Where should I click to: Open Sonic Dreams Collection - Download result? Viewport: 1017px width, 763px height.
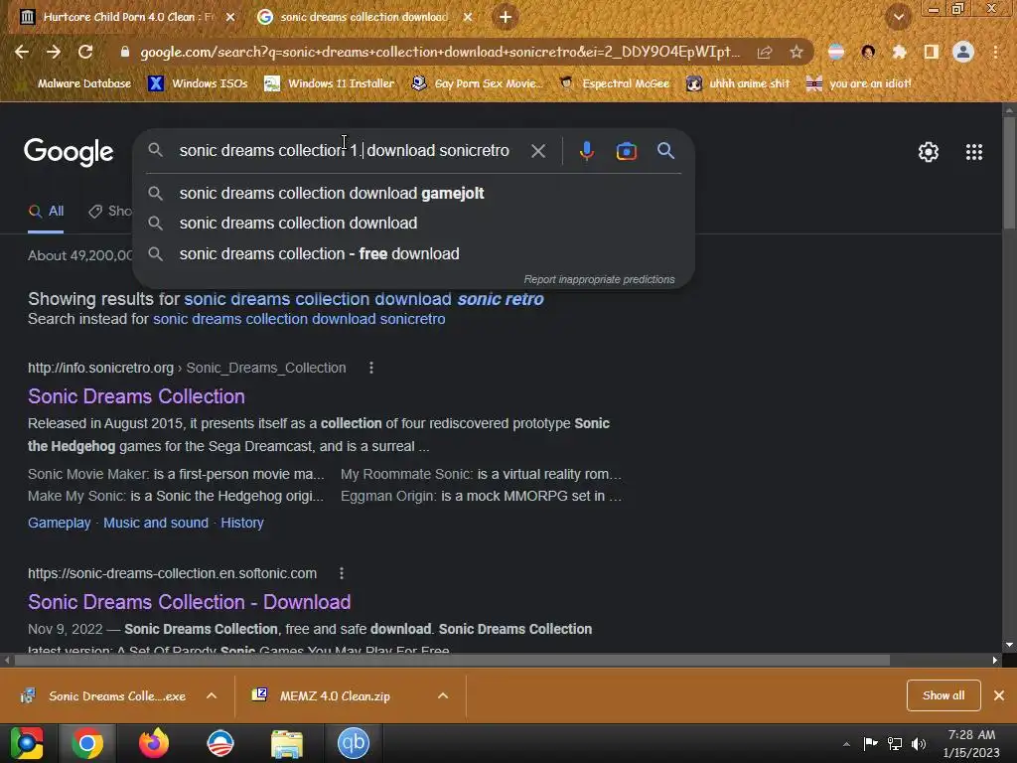(x=190, y=602)
